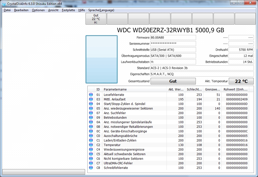
Task: Click status icon beside Betriebsstunden row 09
Action: pyautogui.click(x=91, y=117)
